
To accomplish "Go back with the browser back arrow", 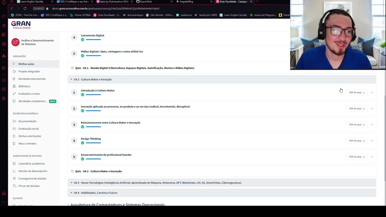I will click(11, 8).
